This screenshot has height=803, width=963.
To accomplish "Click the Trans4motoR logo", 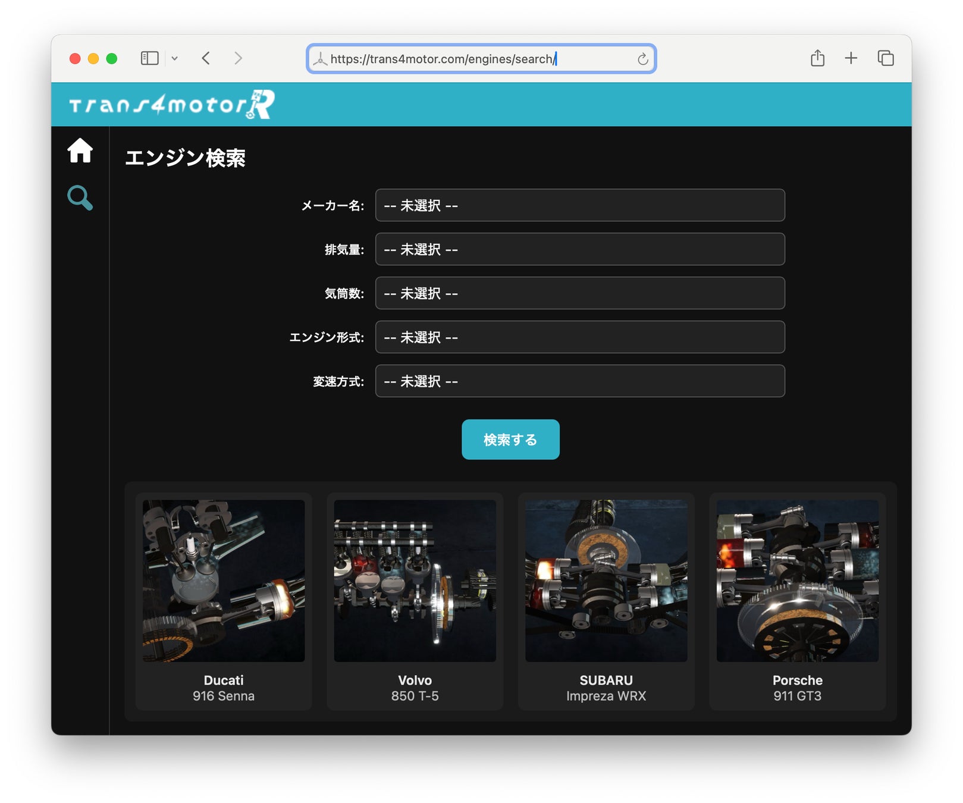I will click(x=172, y=105).
